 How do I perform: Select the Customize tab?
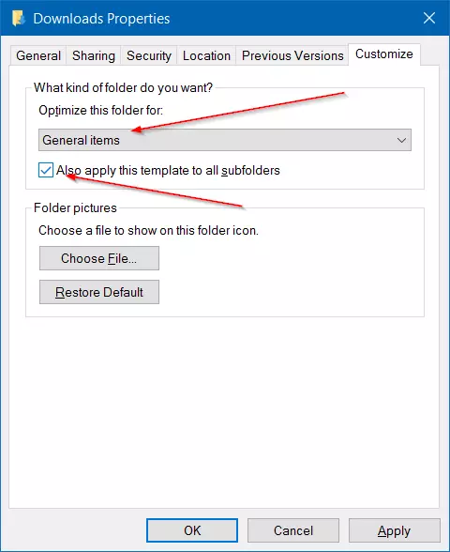(x=384, y=54)
